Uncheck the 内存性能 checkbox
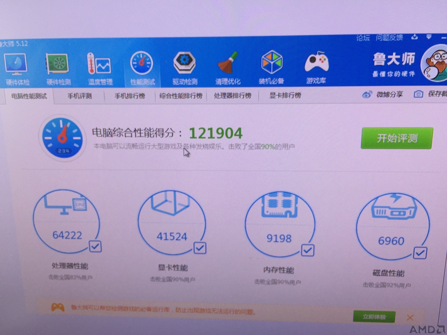 [x=308, y=250]
